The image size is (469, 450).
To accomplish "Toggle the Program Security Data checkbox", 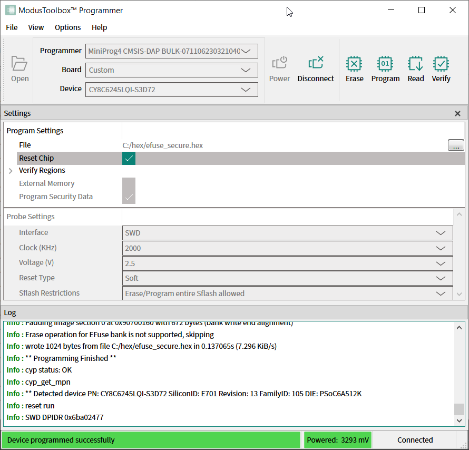I will click(129, 197).
